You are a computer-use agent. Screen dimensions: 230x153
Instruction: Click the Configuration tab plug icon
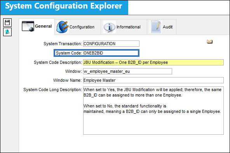coord(62,27)
